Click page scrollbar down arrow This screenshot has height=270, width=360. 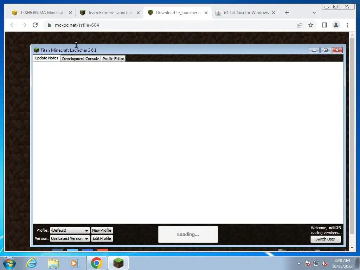[352, 248]
